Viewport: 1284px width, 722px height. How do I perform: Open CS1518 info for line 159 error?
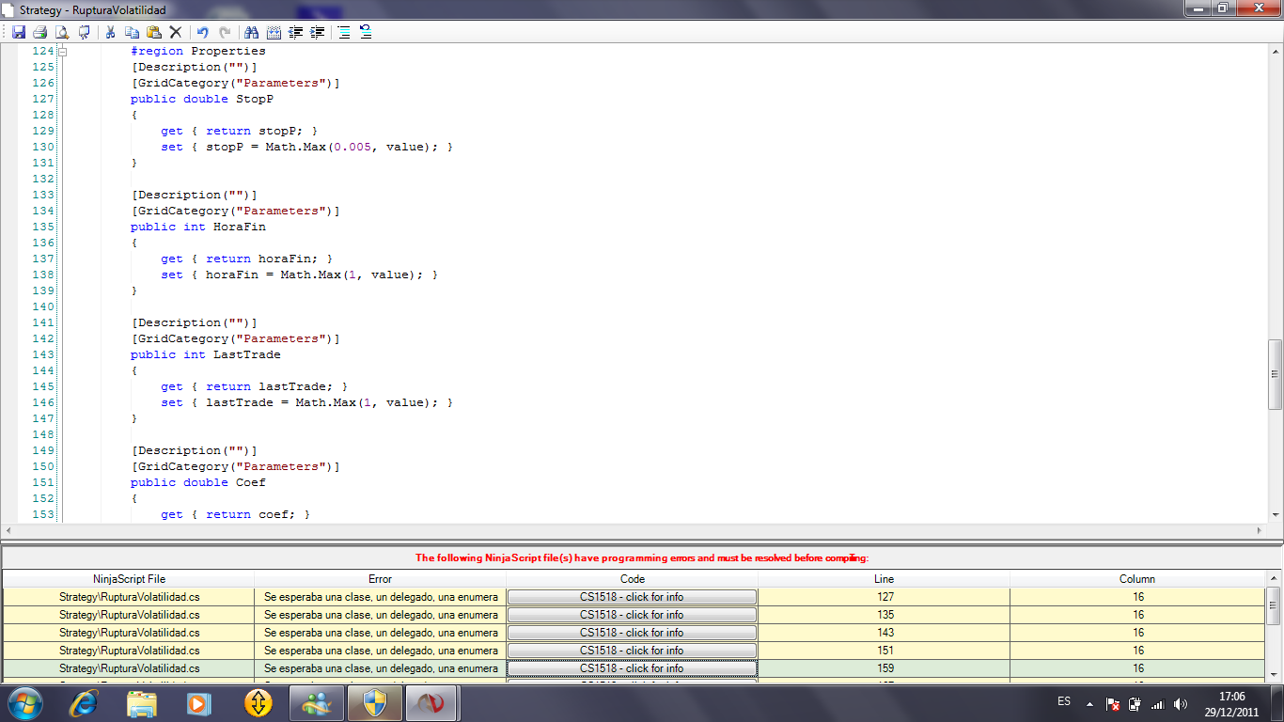pos(632,668)
